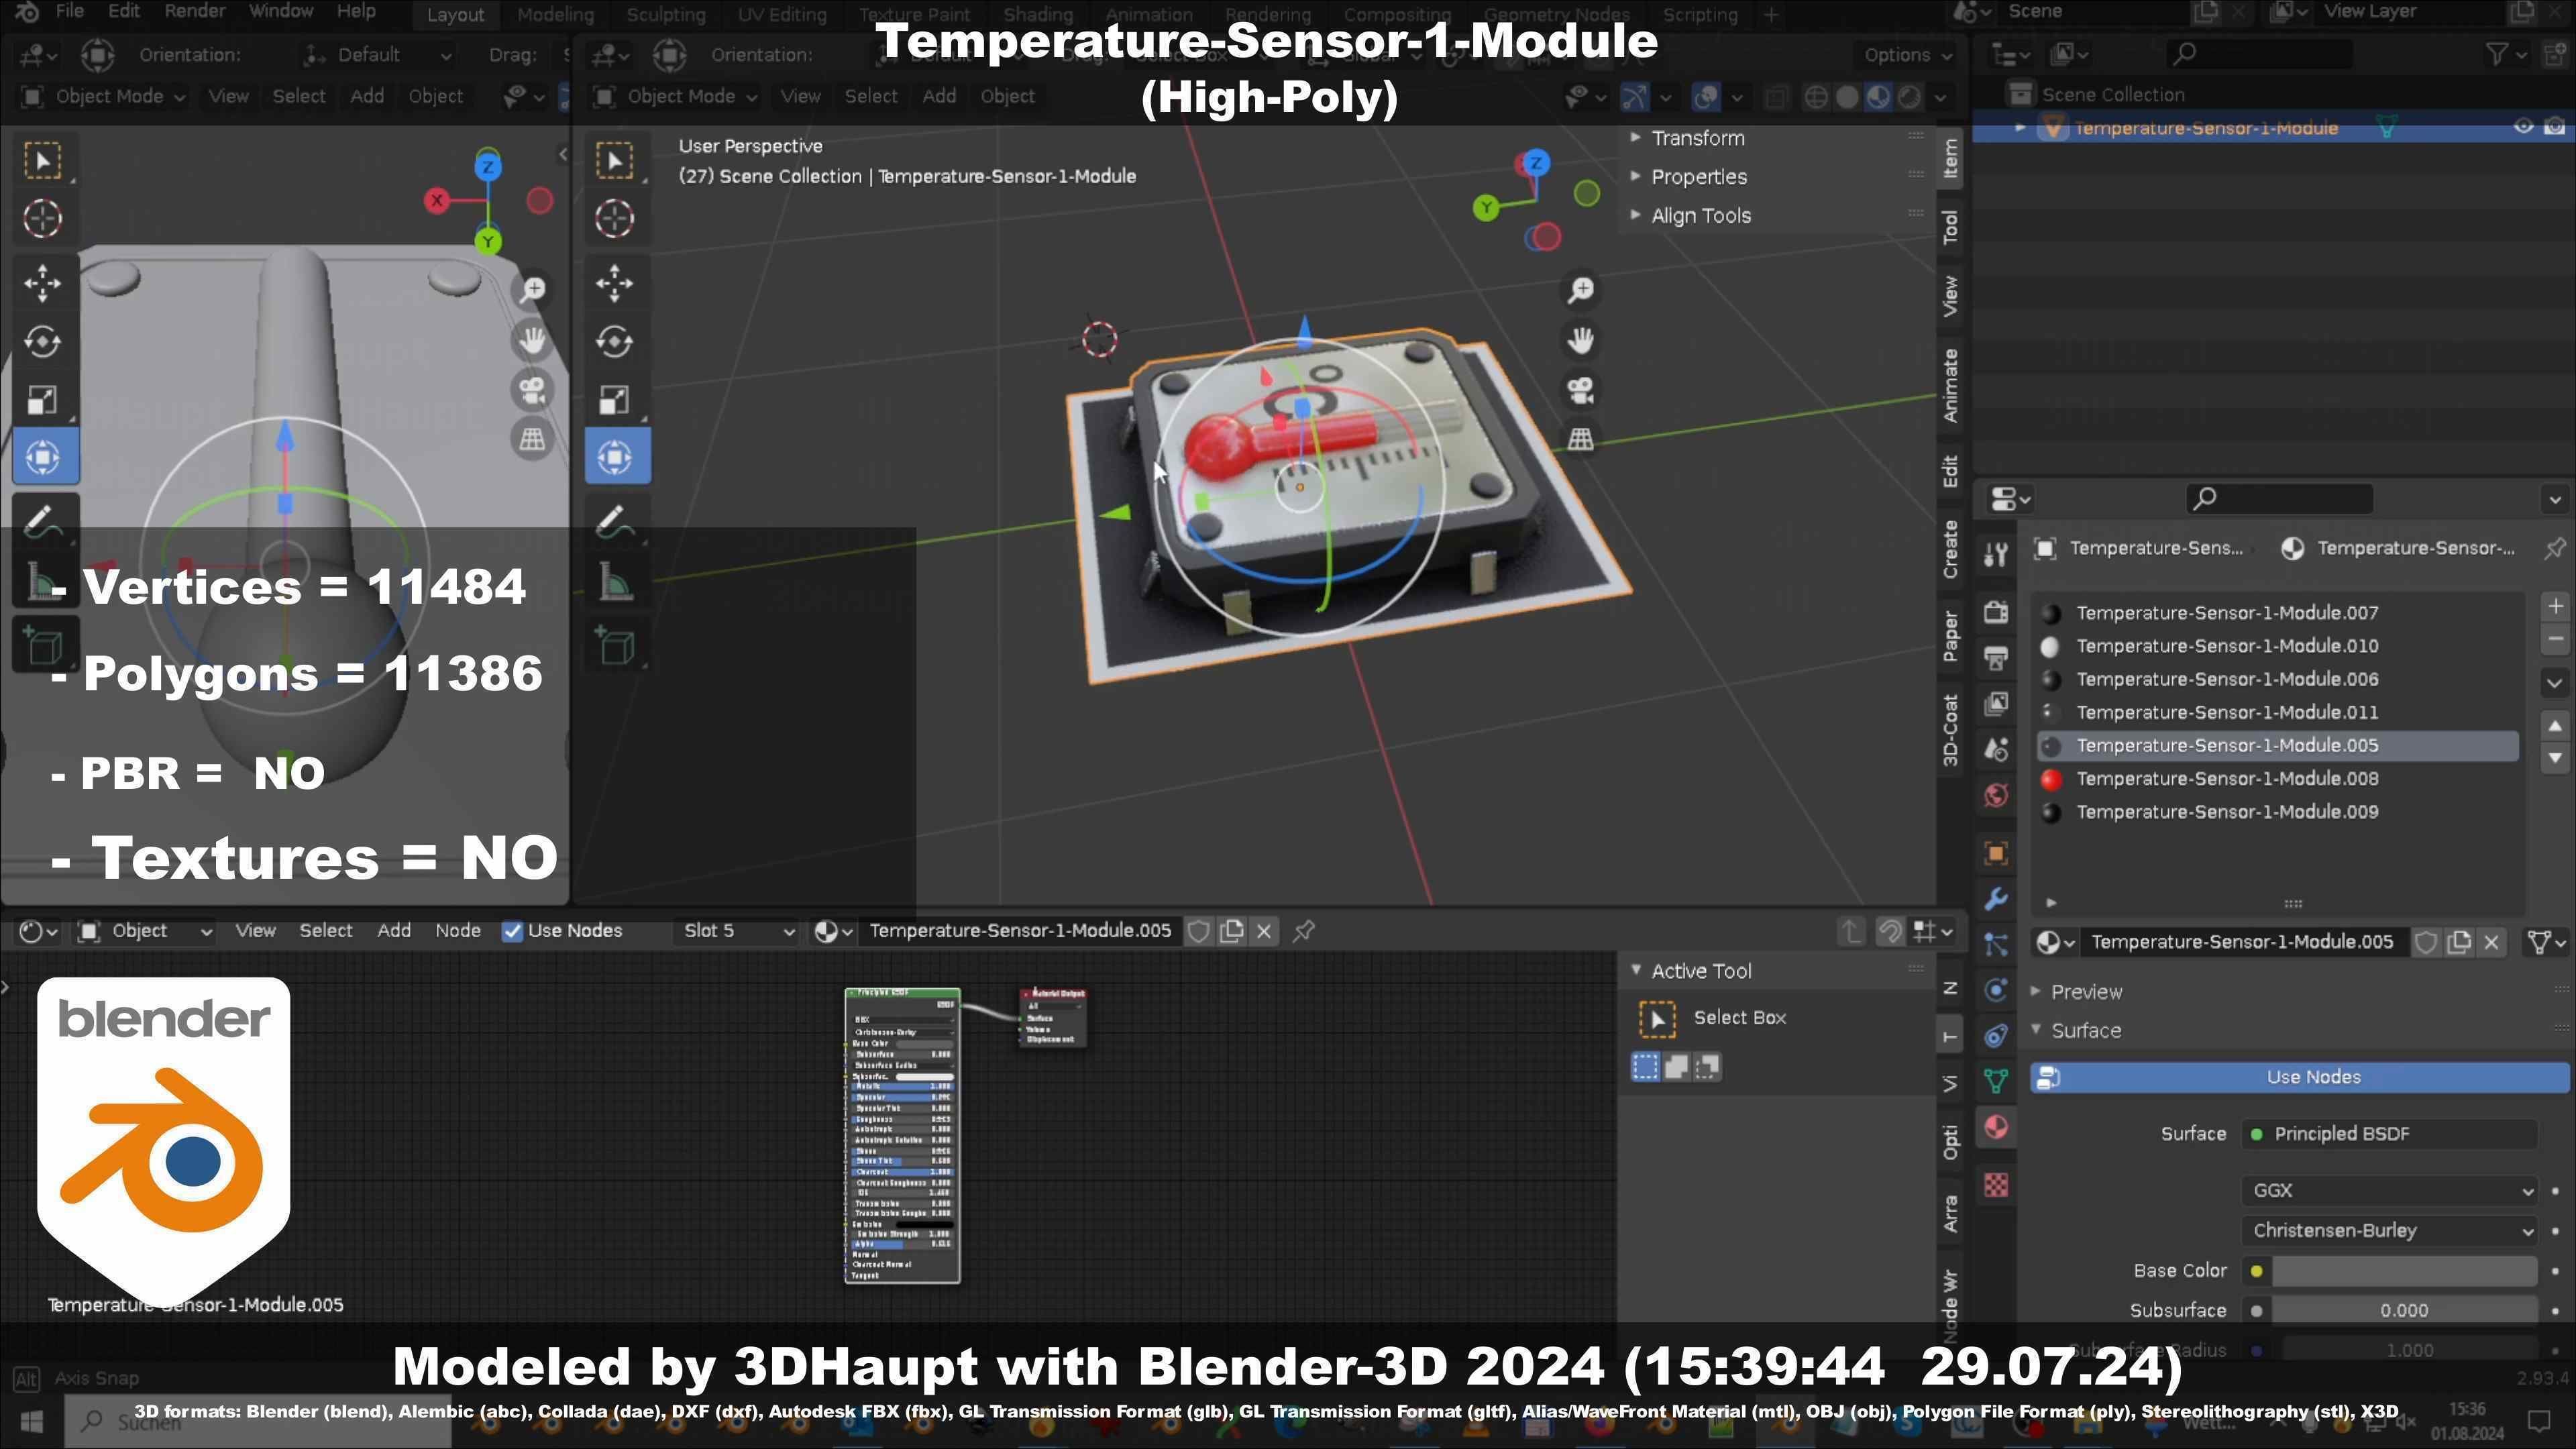This screenshot has height=1449, width=2576.
Task: Select the Cursor tool in left viewport
Action: pos(43,219)
